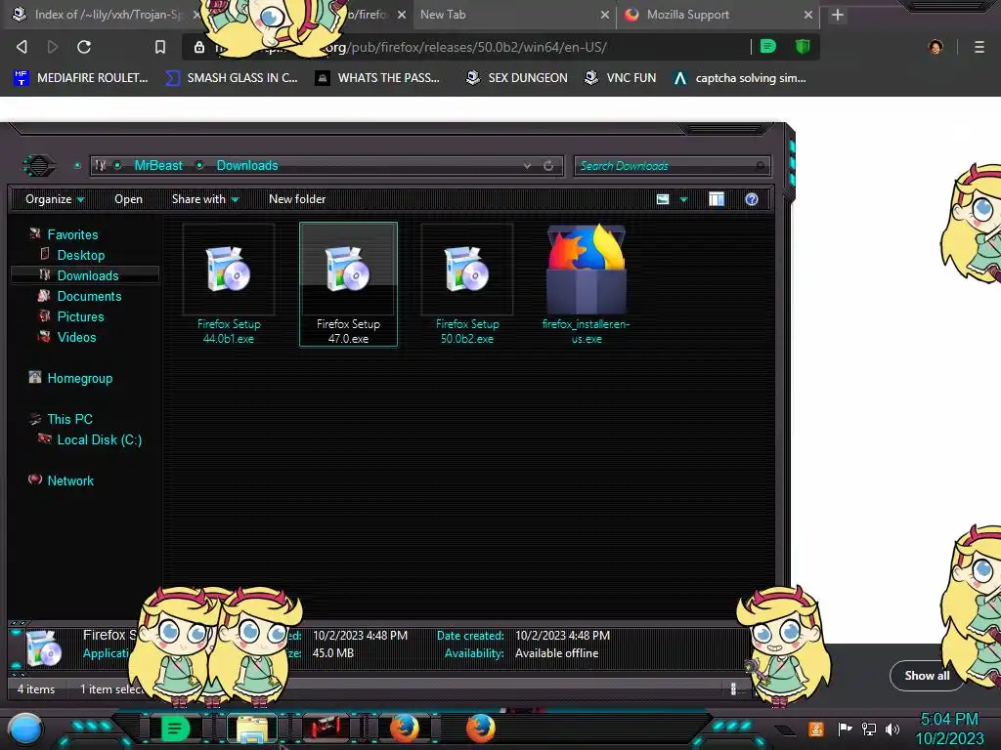Viewport: 1001px width, 750px height.
Task: Select firefox_installer.en-us.exe file
Action: click(587, 284)
